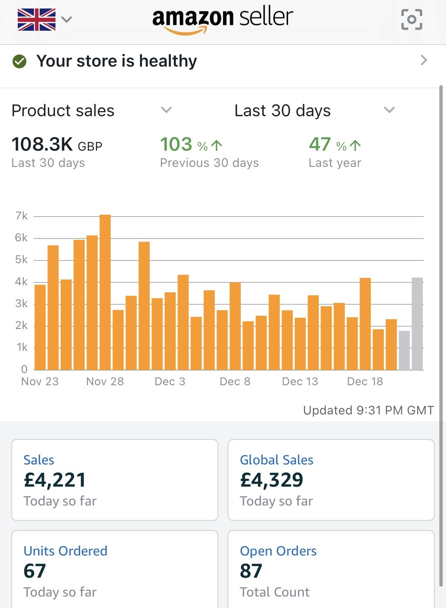The width and height of the screenshot is (446, 608).
Task: View Global Sales details
Action: [331, 480]
